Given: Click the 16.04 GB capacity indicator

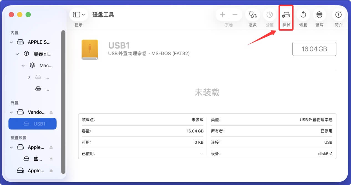Looking at the screenshot, I should tap(314, 49).
